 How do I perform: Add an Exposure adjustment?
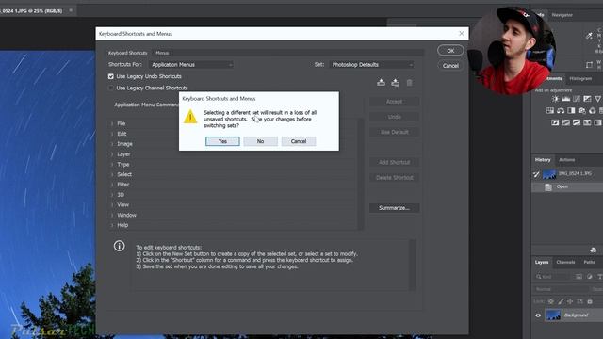(587, 99)
